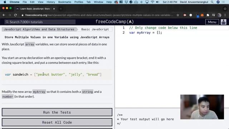This screenshot has height=129, width=229.
Task: Open the Tab menu
Action: (88, 2)
